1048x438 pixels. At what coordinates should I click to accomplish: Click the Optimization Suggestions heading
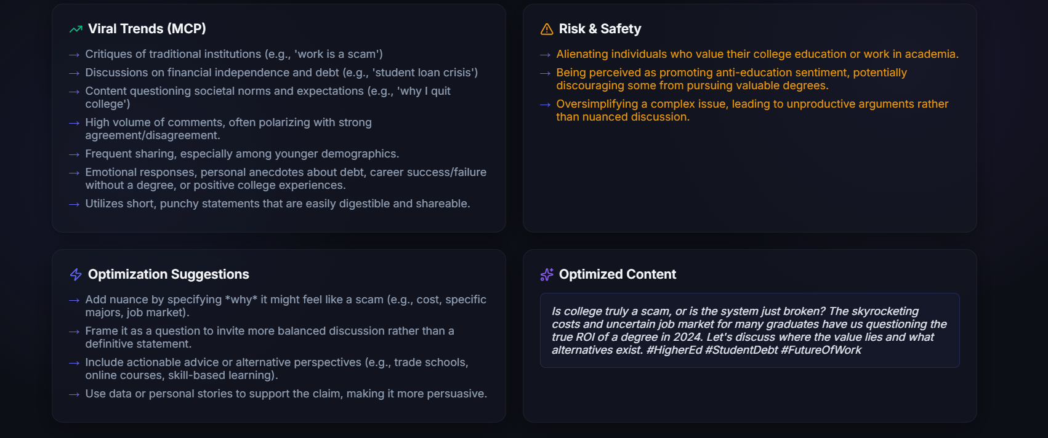pyautogui.click(x=169, y=274)
